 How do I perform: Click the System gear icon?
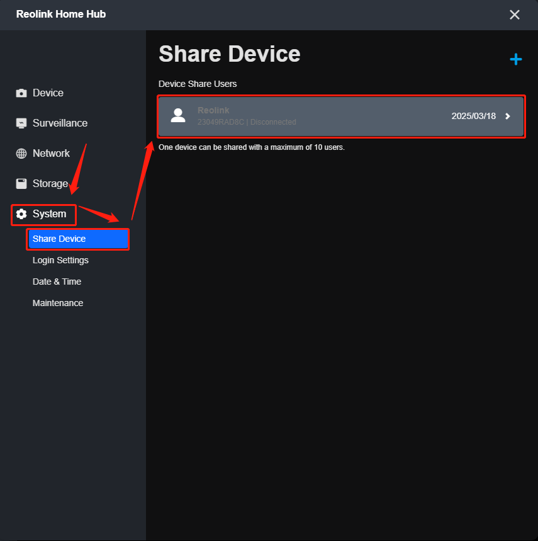(x=21, y=214)
